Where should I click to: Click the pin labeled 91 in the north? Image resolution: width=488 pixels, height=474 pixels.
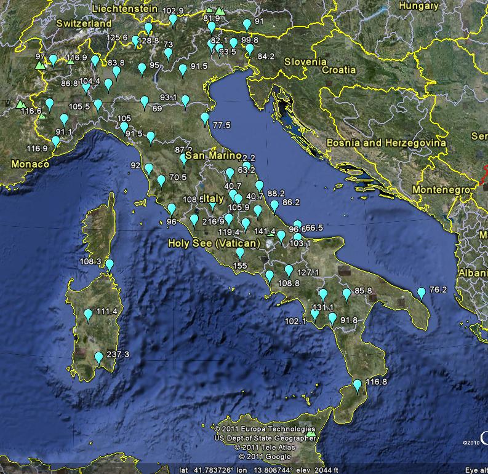247,25
